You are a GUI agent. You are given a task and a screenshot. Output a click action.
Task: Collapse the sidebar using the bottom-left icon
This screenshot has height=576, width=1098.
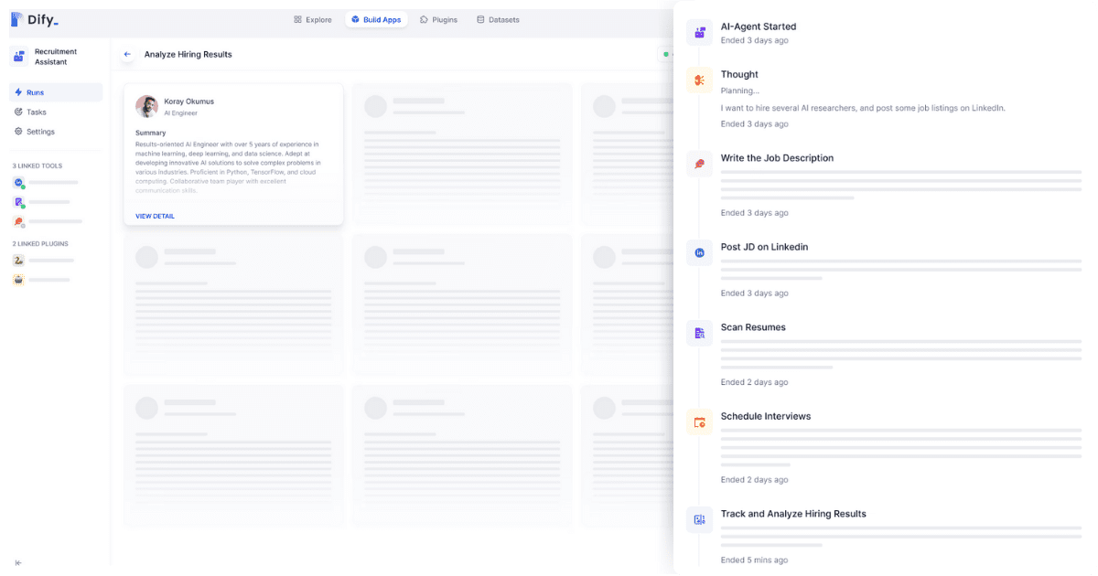(18, 562)
